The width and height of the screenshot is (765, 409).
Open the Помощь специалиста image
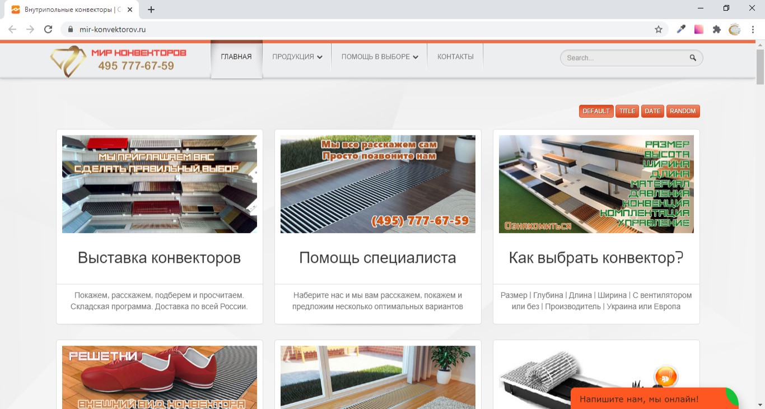tap(378, 184)
